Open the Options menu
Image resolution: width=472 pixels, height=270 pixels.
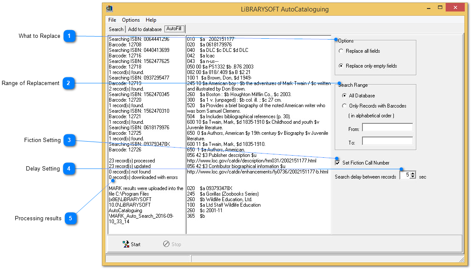point(131,20)
